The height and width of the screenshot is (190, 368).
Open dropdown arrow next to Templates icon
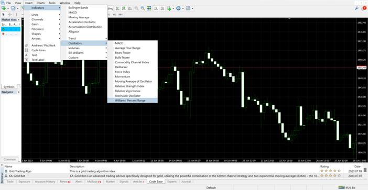pyautogui.click(x=192, y=8)
